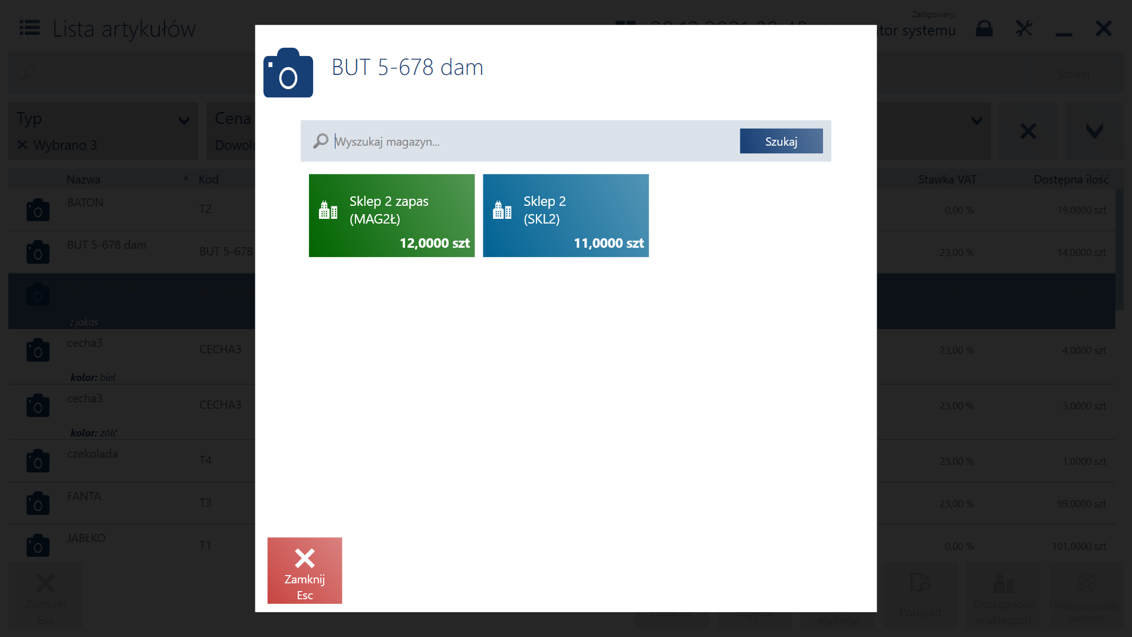The width and height of the screenshot is (1132, 637).
Task: Click the 12,0000 szt quantity on tile
Action: point(435,243)
